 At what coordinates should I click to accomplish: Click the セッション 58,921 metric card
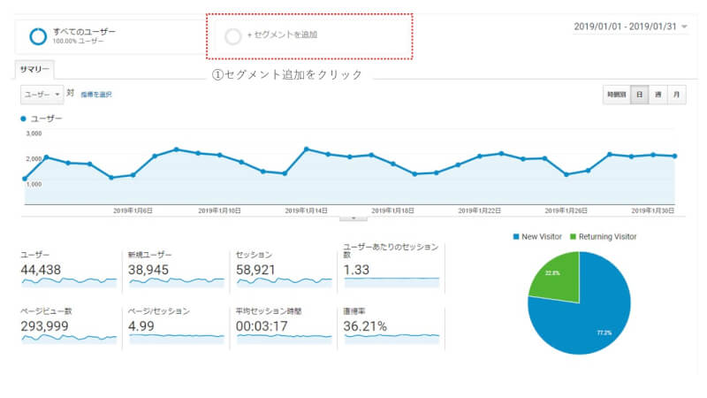[284, 269]
